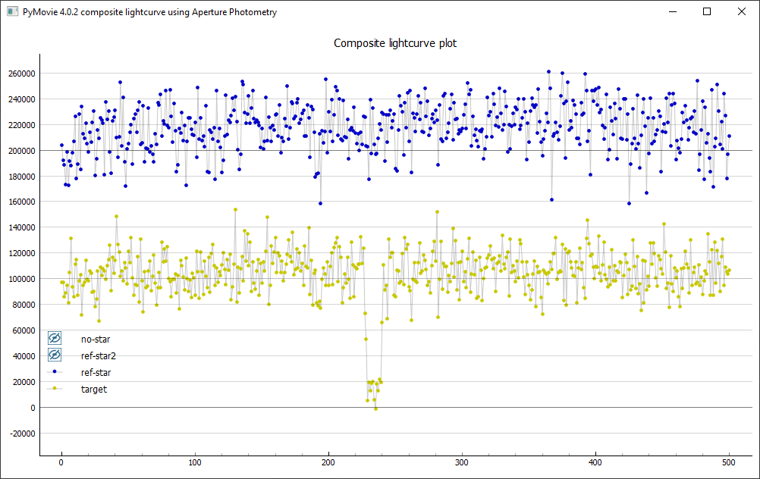This screenshot has height=479, width=760.
Task: Click the hidden-eye icon beside no-star
Action: coord(55,339)
